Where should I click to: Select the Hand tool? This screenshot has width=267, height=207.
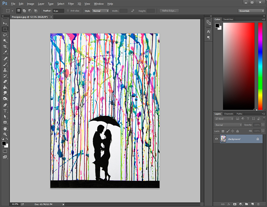coord(5,129)
